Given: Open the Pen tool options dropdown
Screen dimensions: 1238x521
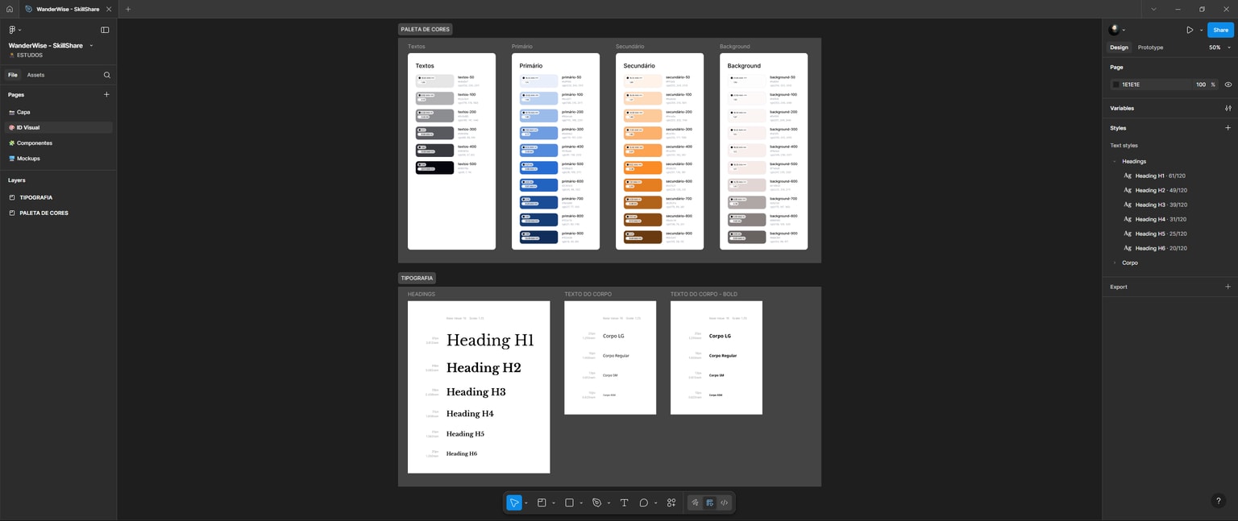Looking at the screenshot, I should [x=609, y=503].
